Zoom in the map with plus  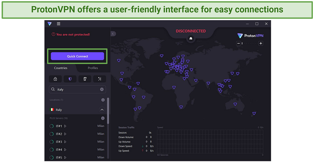(x=261, y=43)
